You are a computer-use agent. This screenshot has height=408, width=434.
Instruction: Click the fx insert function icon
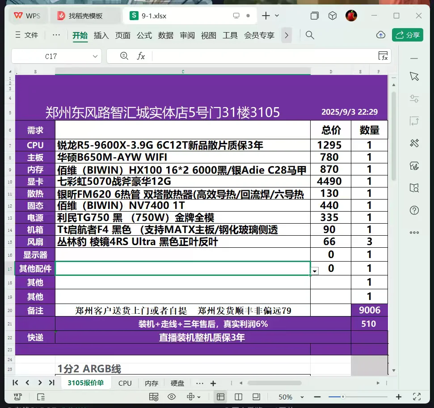(x=141, y=56)
